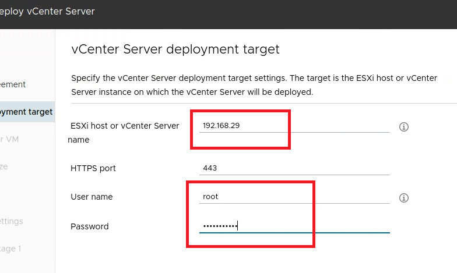Open the license agreement step in sidebar
The image size is (457, 273).
13,84
